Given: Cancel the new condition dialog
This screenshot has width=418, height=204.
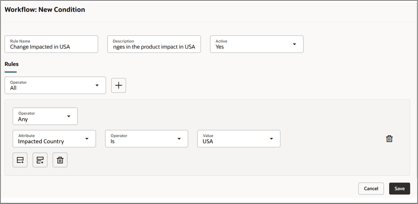Looking at the screenshot, I should [371, 188].
